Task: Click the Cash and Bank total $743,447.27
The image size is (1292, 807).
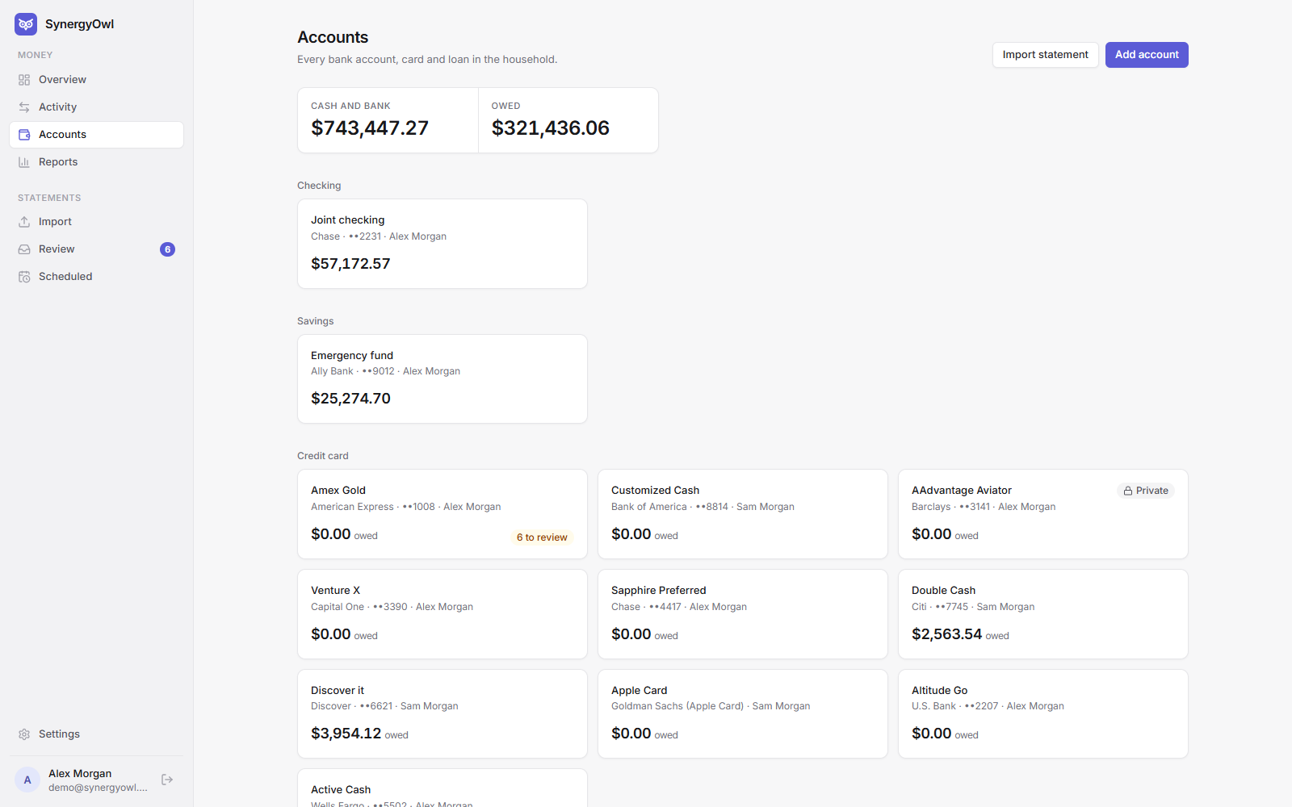Action: 370,128
